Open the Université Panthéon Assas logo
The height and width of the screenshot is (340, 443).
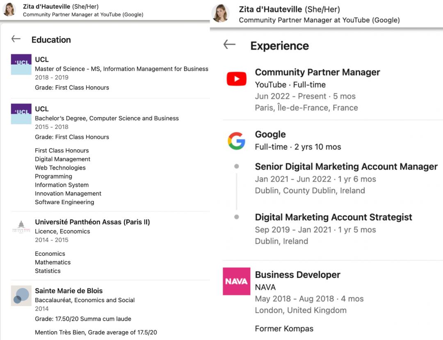click(21, 227)
